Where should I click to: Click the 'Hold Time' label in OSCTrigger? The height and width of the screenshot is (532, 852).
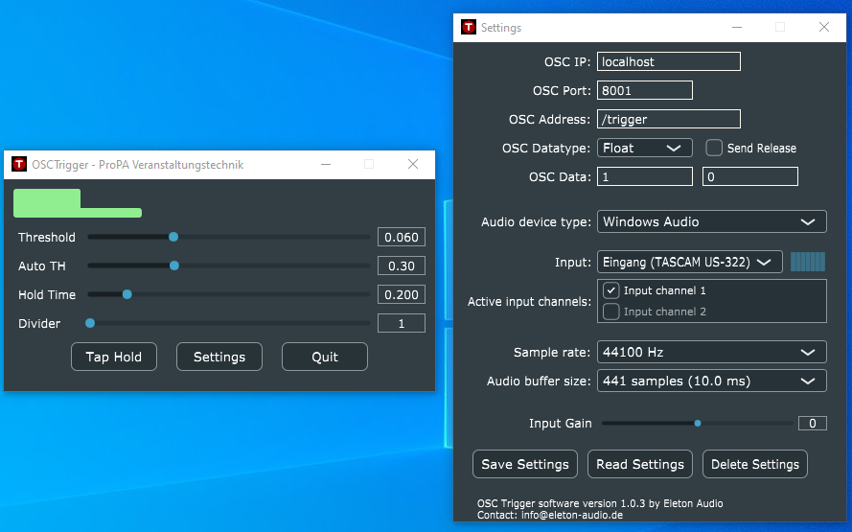[x=47, y=294]
